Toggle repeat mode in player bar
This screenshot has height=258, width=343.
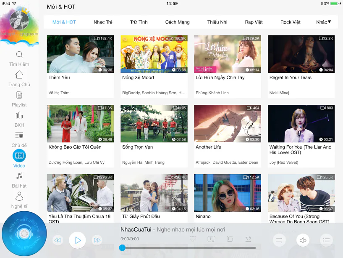tap(279, 240)
